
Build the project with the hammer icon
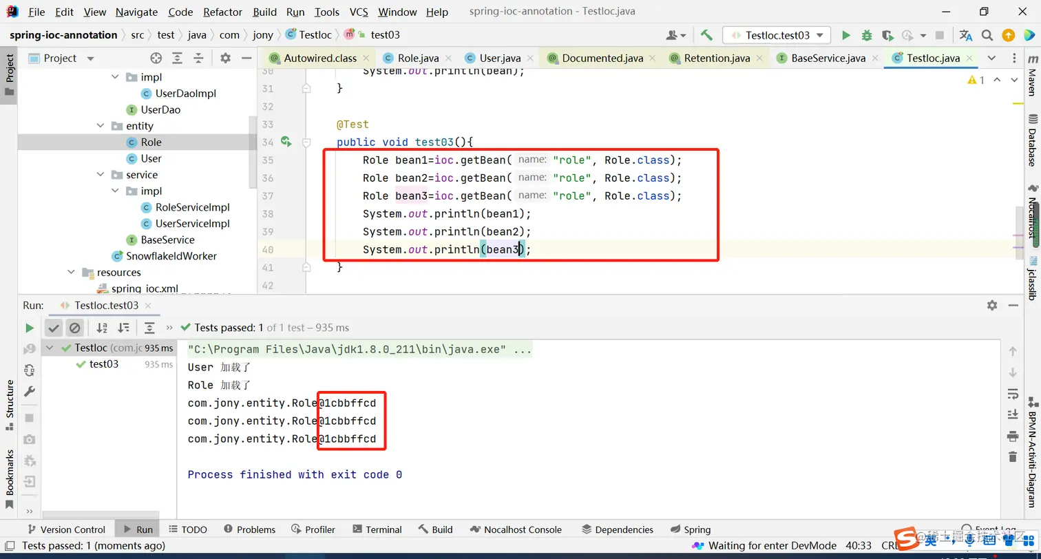706,35
